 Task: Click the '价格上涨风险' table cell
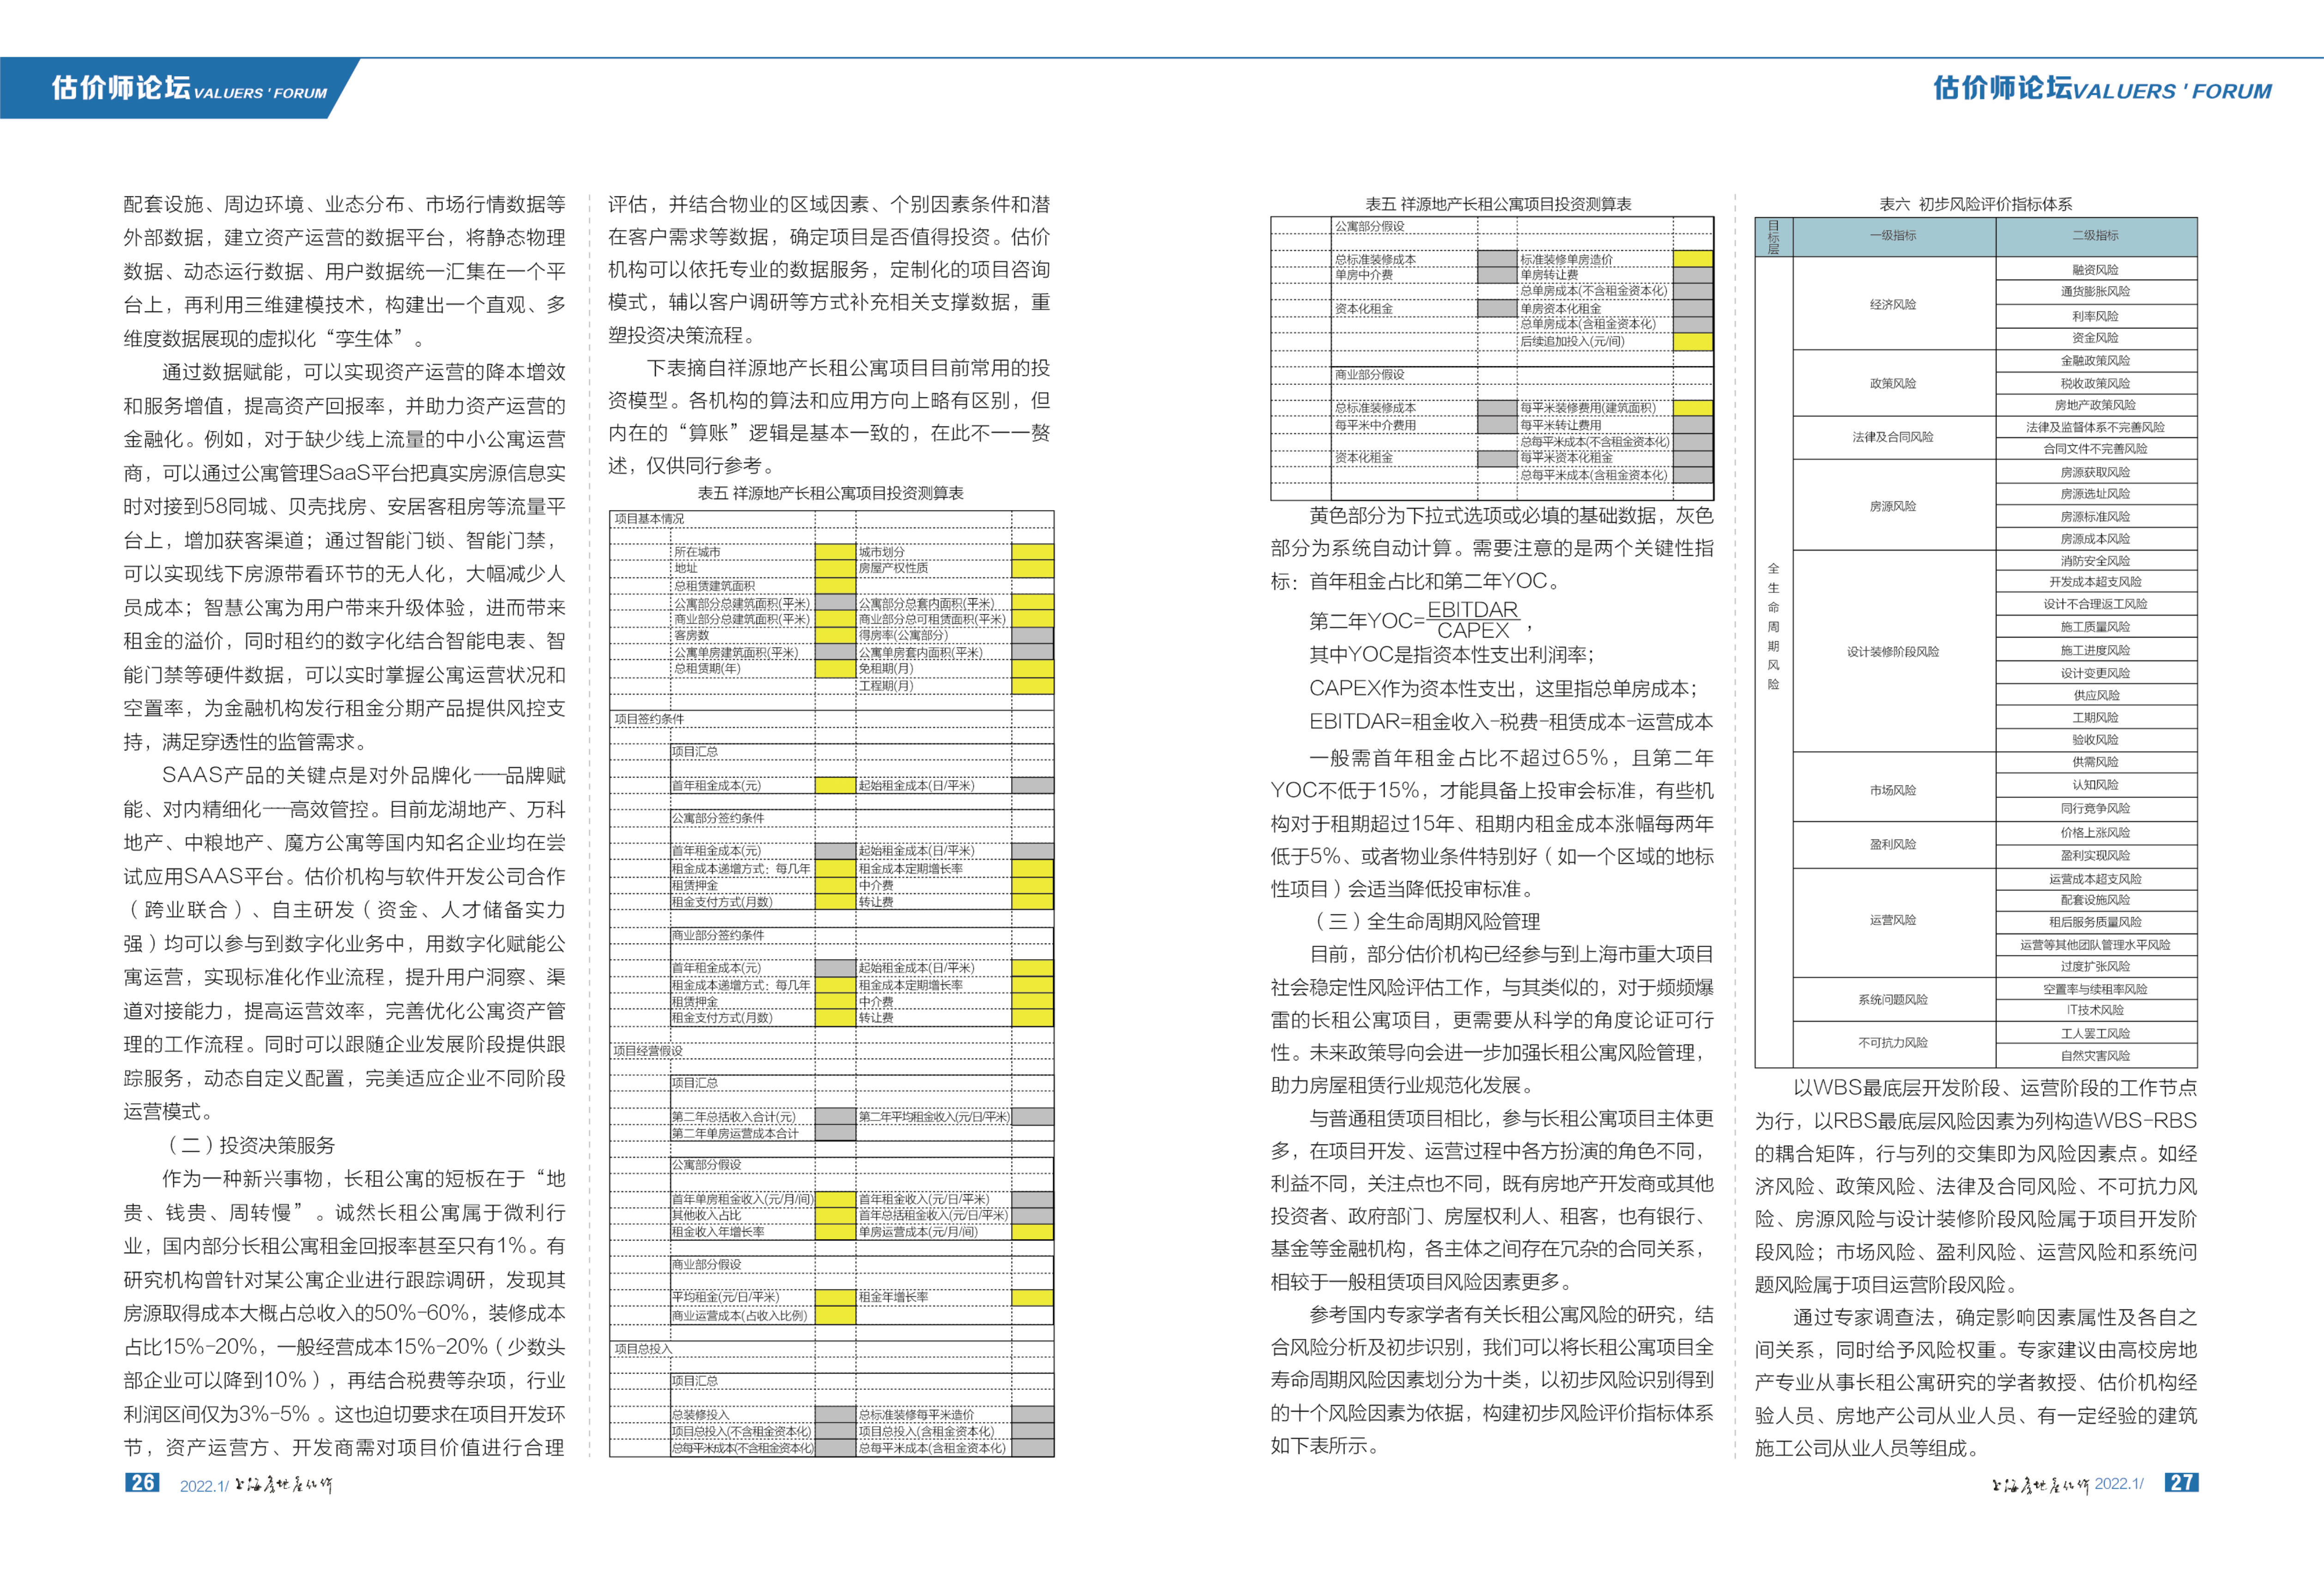click(2096, 833)
